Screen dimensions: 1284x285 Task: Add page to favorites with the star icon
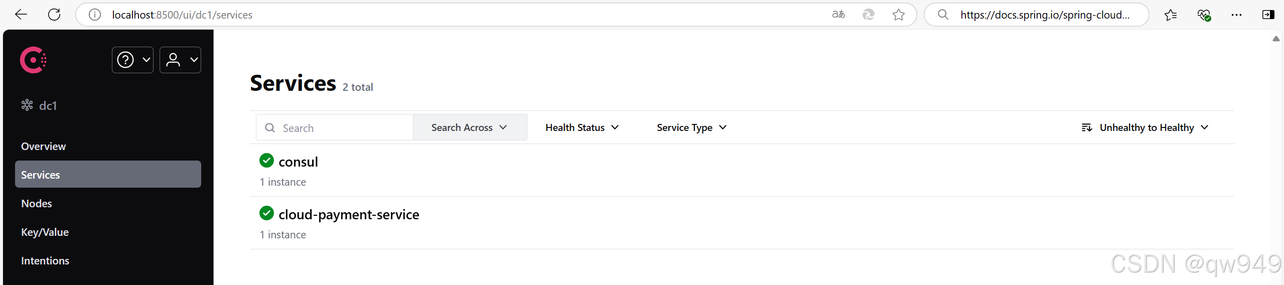click(899, 15)
